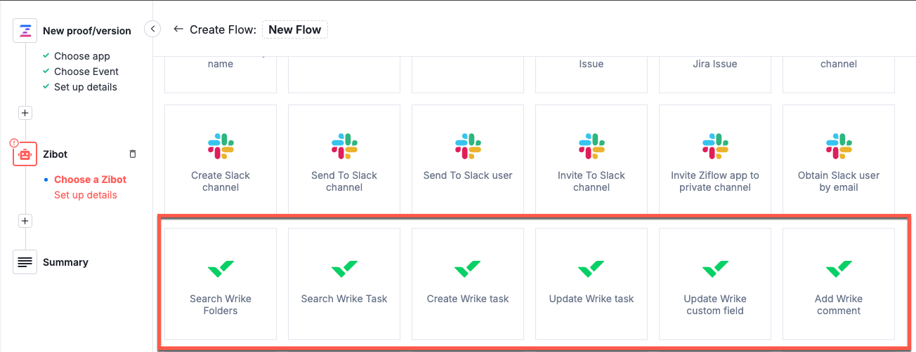The width and height of the screenshot is (916, 352).
Task: Select the Search Wrike Task tile
Action: 344,284
